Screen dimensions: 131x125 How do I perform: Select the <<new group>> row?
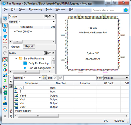click(x=23, y=32)
